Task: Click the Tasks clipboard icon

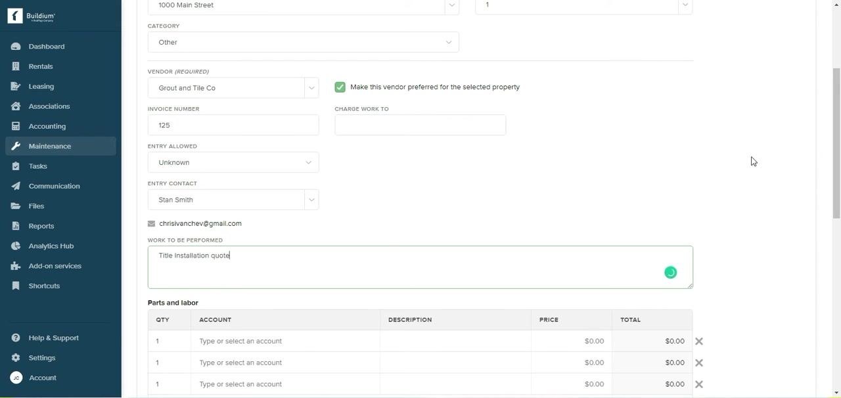Action: click(x=16, y=166)
